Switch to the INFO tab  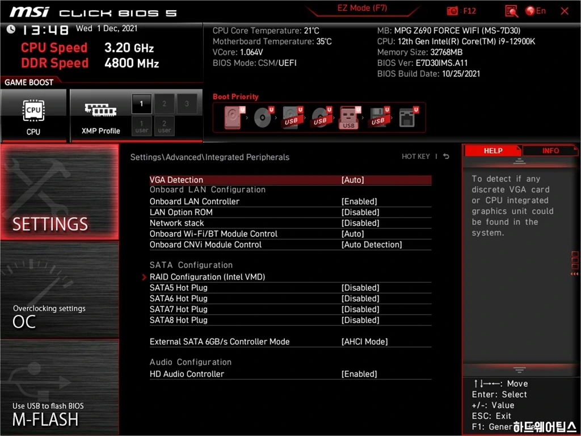pos(550,150)
